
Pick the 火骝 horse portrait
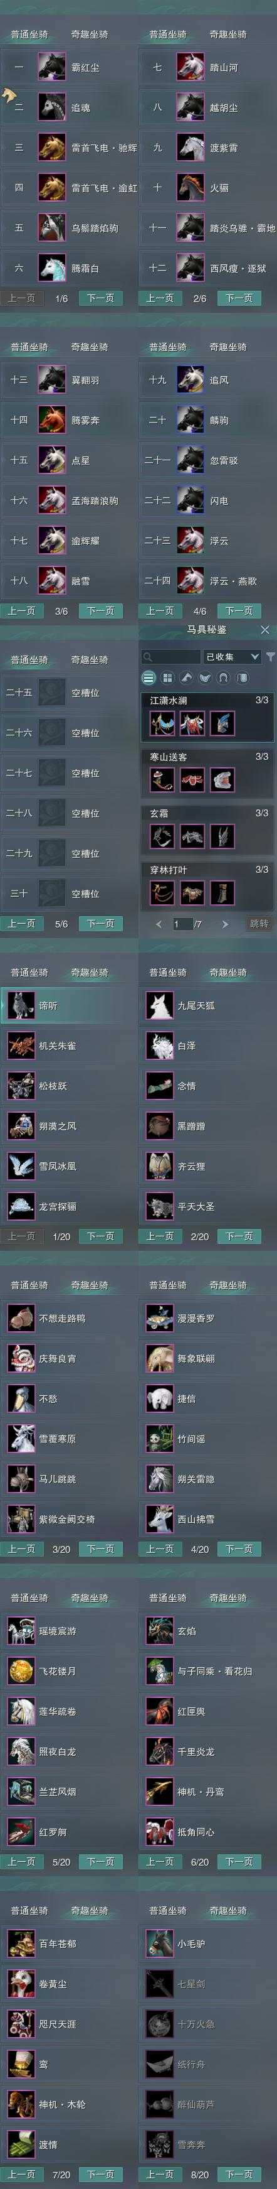(x=191, y=188)
